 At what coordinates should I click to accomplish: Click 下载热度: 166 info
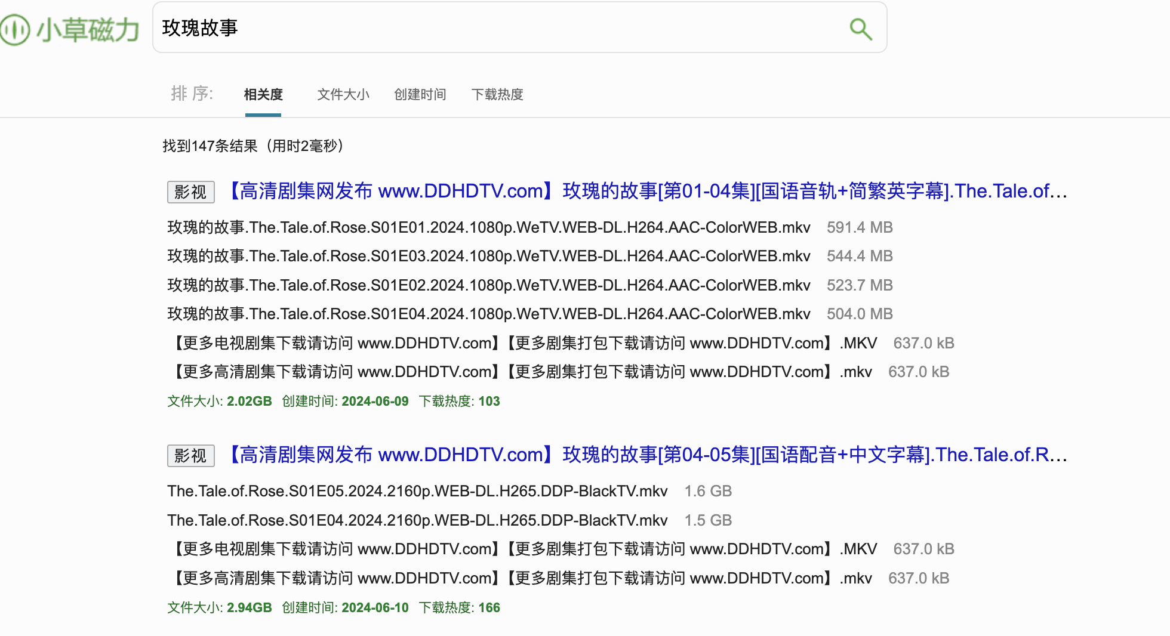(x=460, y=607)
